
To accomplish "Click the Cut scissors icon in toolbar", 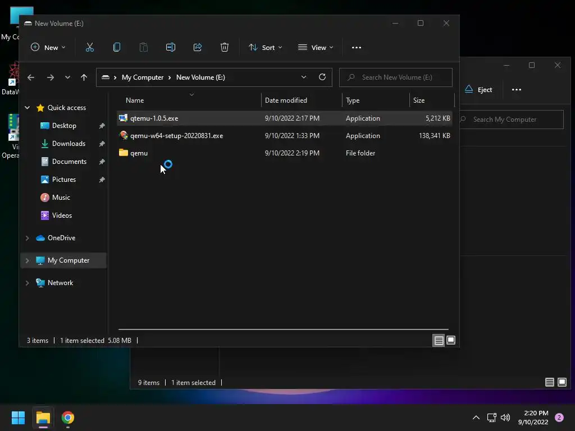I will point(89,47).
